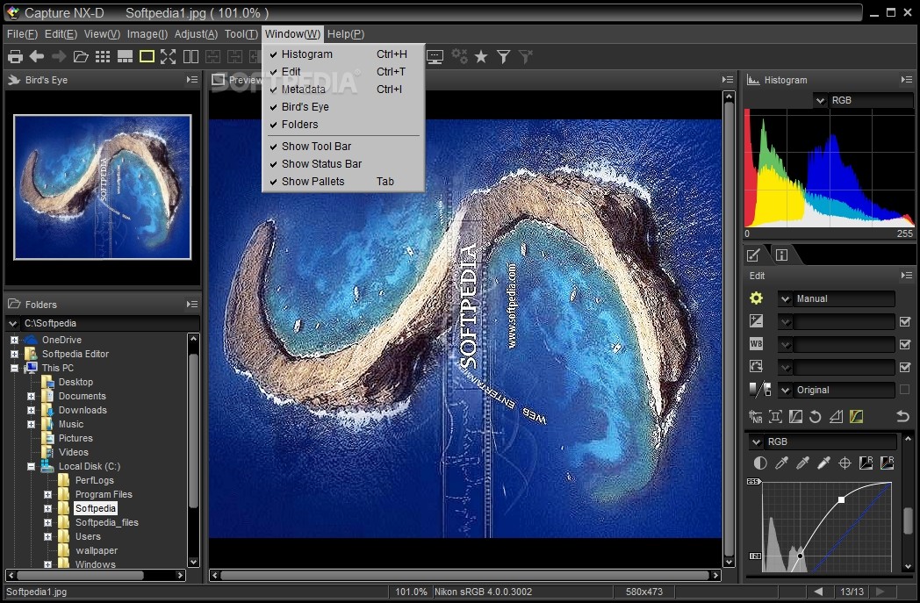Click the white control point on curve
The height and width of the screenshot is (603, 920).
coord(841,499)
